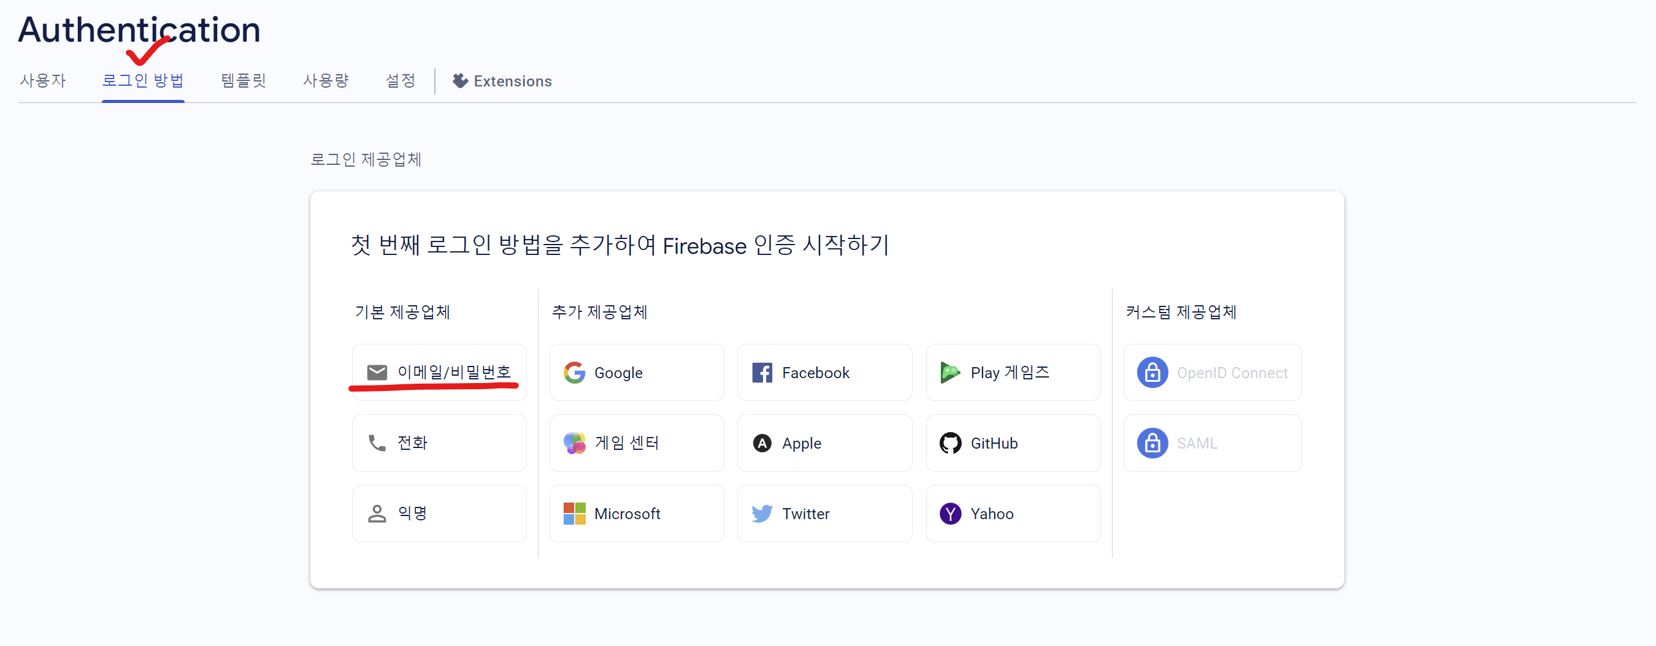Open the 사용자 tab
The image size is (1656, 646).
(x=43, y=81)
